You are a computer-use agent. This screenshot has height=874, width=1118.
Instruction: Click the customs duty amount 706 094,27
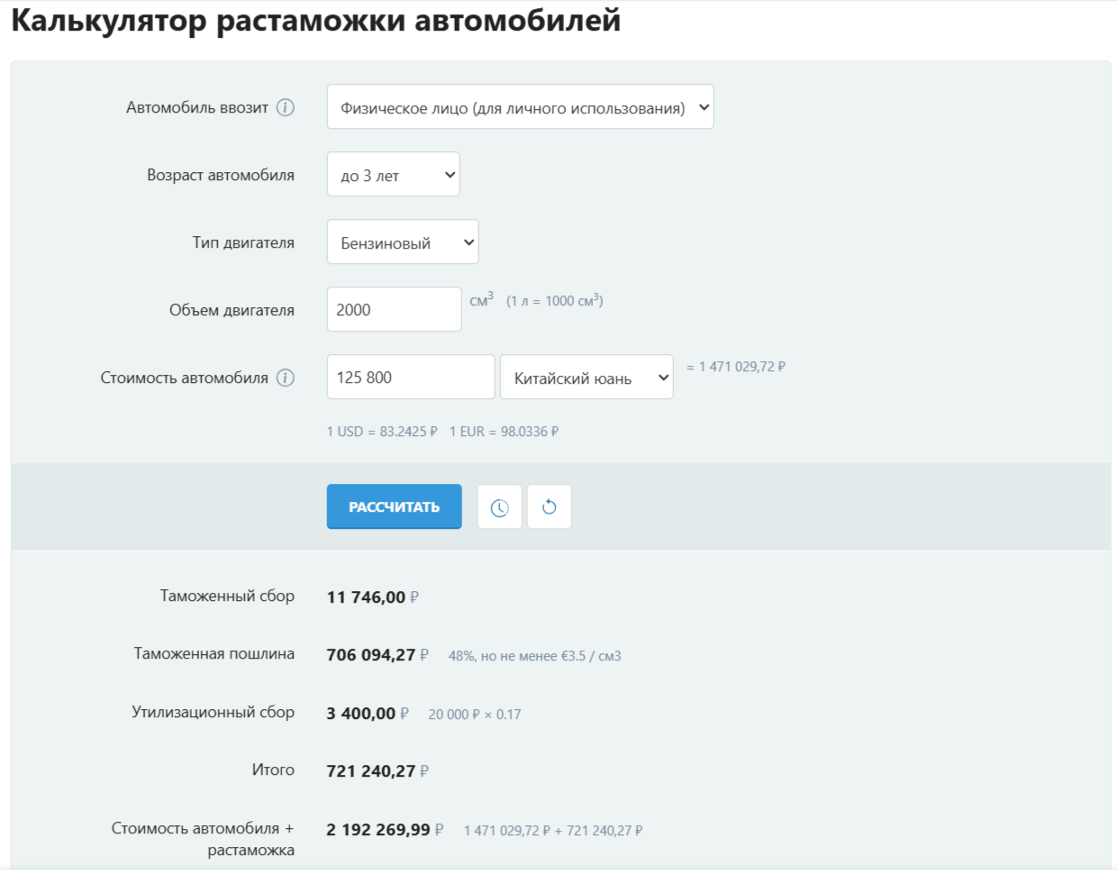point(371,655)
